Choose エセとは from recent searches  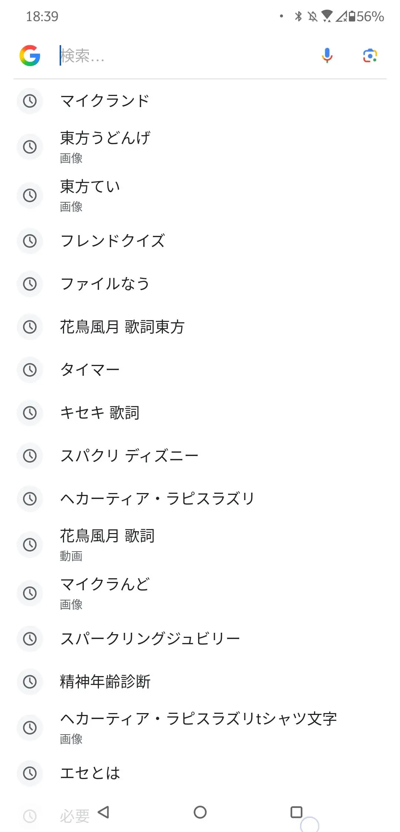200,773
